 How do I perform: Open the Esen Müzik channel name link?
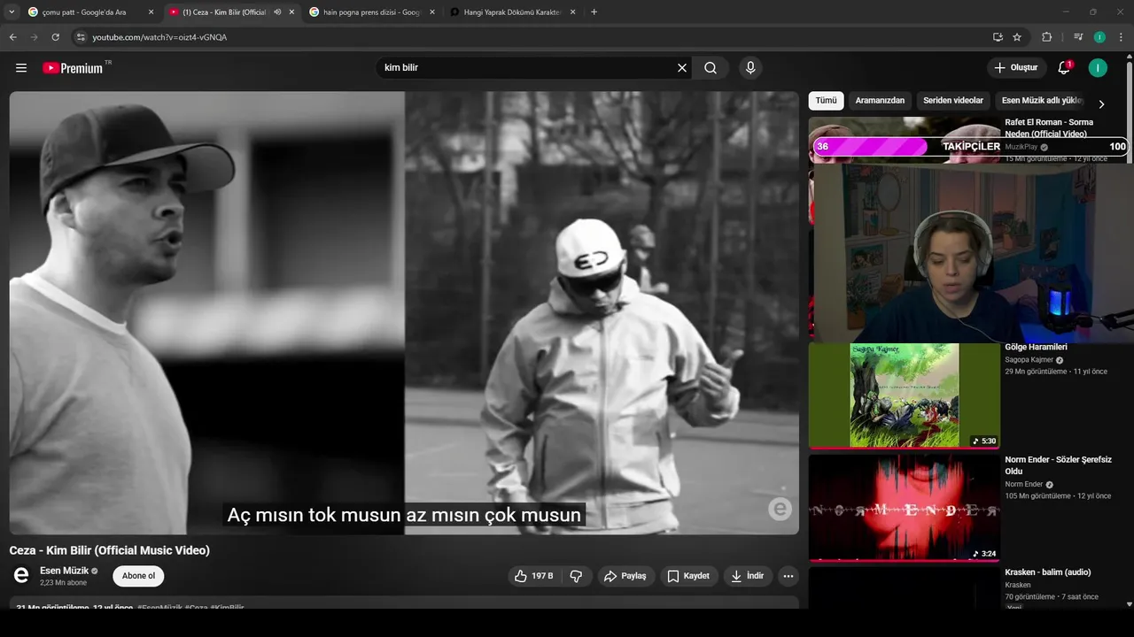(64, 571)
